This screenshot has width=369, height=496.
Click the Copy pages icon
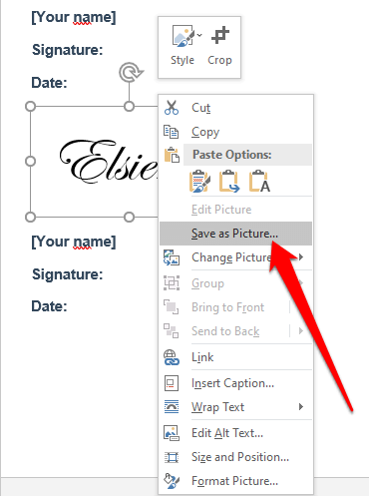(x=172, y=132)
